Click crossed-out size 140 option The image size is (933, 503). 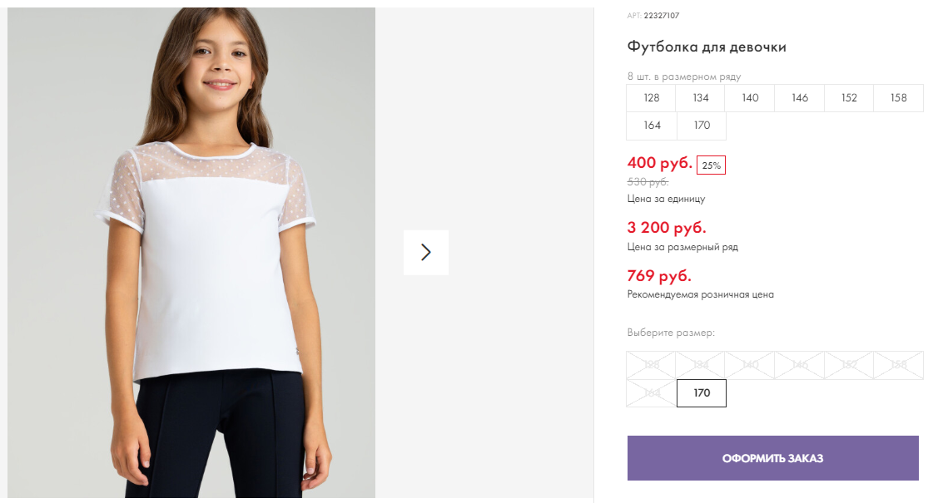pyautogui.click(x=750, y=365)
